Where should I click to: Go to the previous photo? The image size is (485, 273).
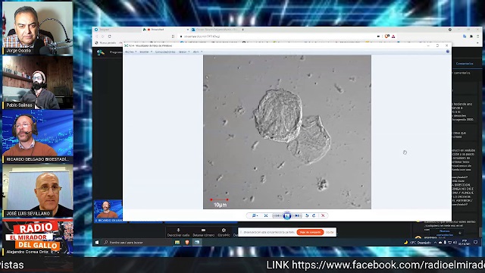point(277,215)
